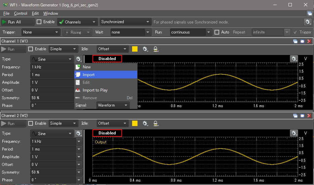Viewport: 314px width, 185px height.
Task: Open the Run continuous dropdown
Action: [190, 32]
